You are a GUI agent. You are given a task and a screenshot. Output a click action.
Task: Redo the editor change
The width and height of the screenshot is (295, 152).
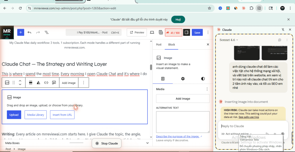(38, 32)
